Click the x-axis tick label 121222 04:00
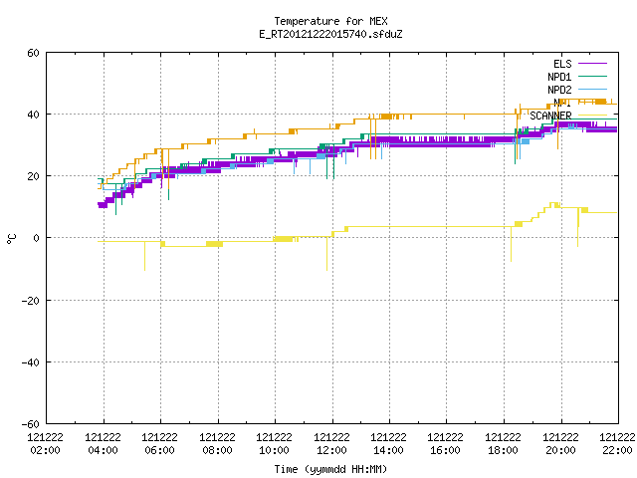Image resolution: width=637 pixels, height=478 pixels. (x=103, y=444)
